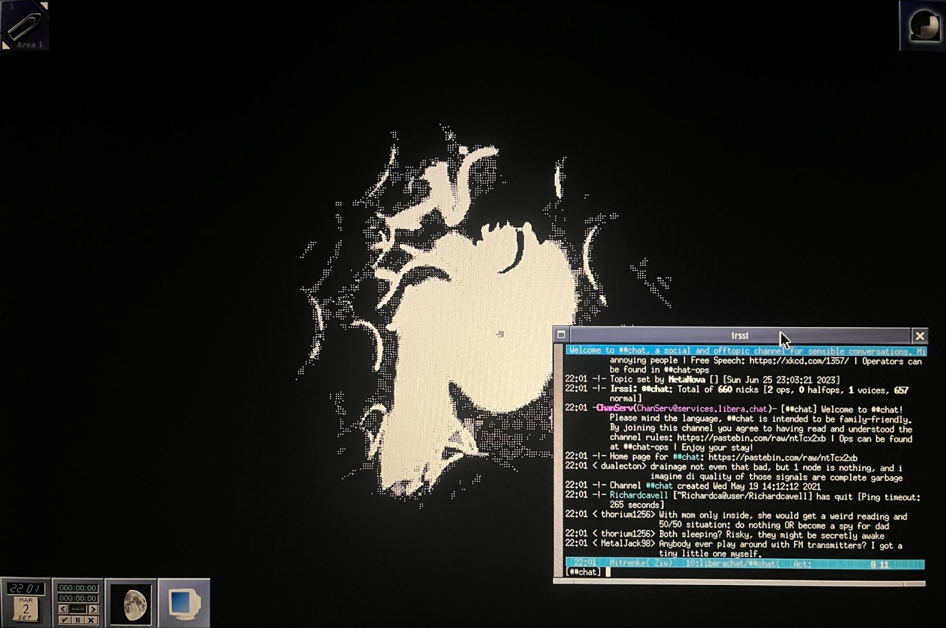Viewport: 946px width, 628px height.
Task: Click the timer left arrow button
Action: [63, 609]
